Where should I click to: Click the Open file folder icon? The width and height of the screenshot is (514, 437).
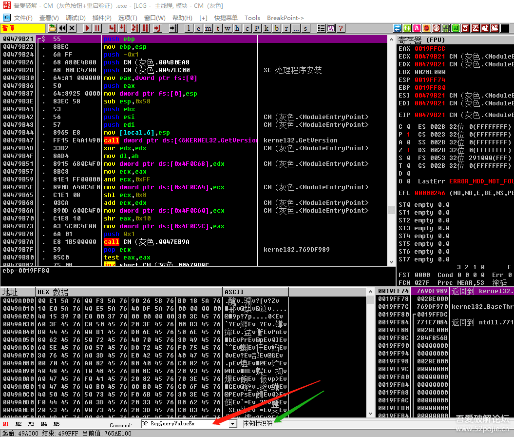pyautogui.click(x=53, y=28)
